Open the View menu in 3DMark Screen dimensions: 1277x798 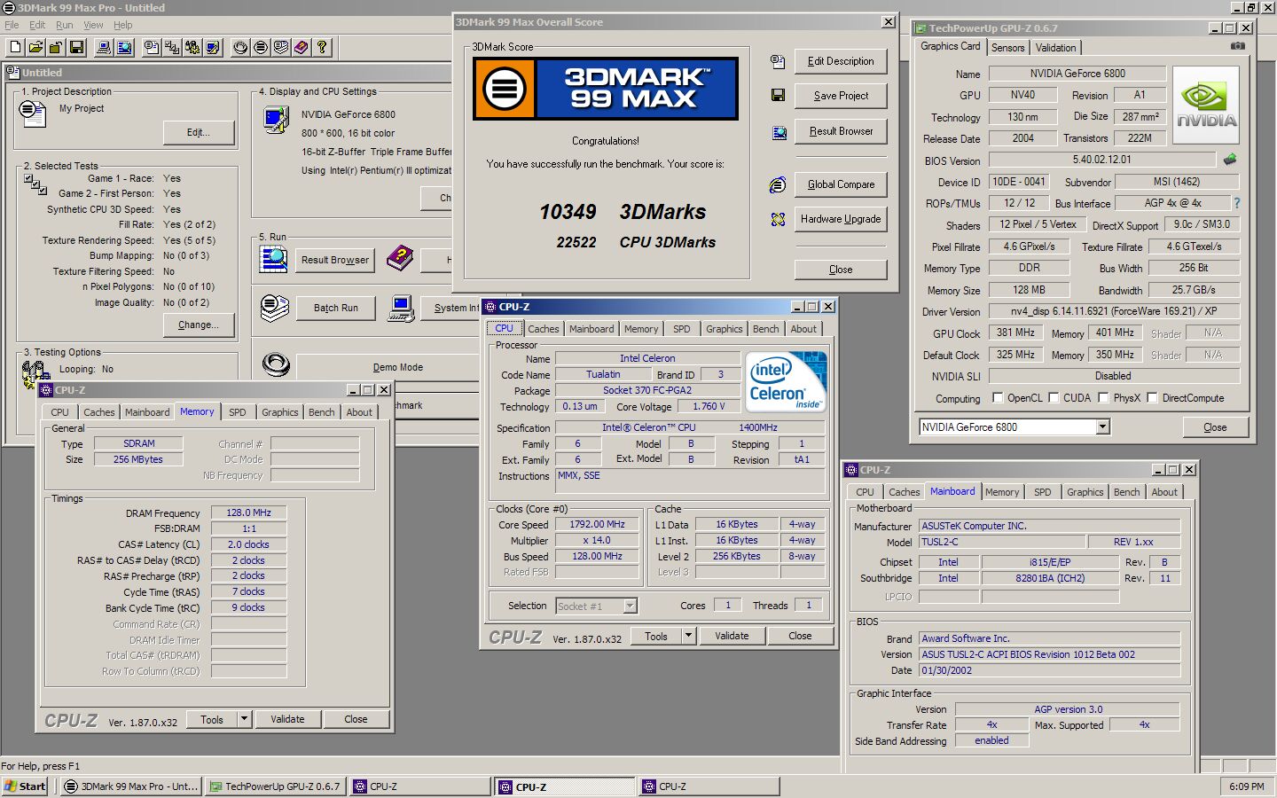93,25
